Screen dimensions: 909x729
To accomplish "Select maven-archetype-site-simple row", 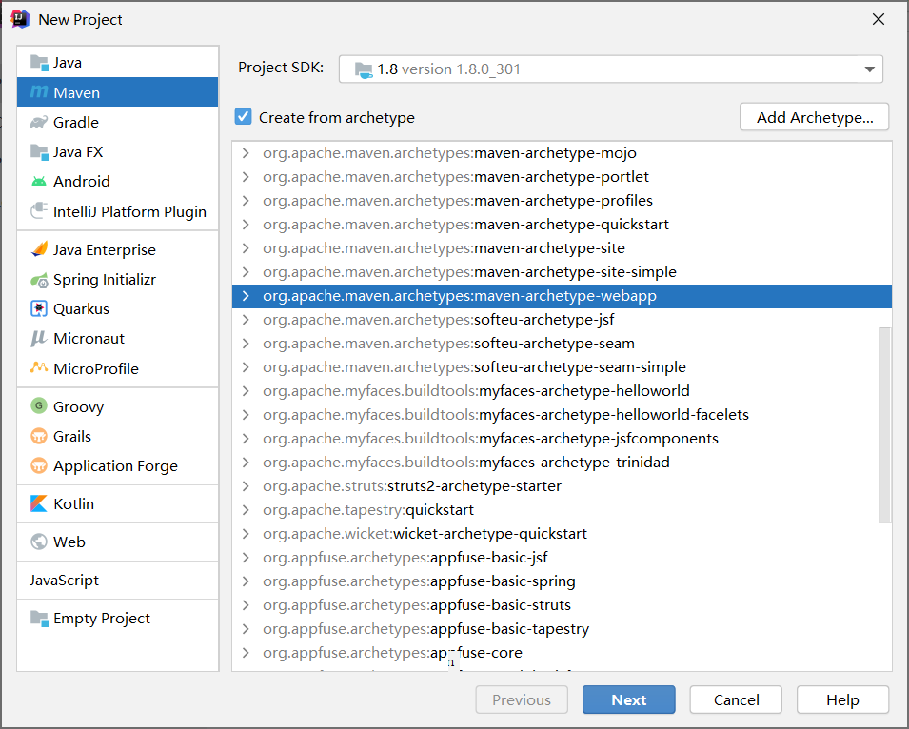I will (562, 272).
